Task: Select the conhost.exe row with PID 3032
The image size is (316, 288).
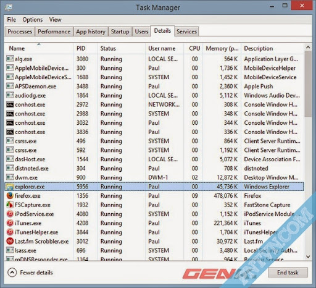Action: point(154,123)
